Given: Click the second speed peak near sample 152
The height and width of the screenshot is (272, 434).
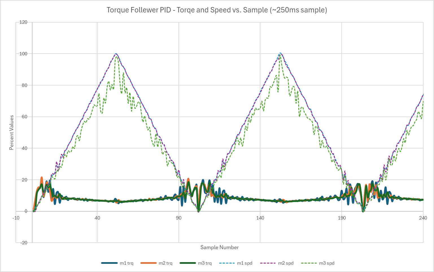Looking at the screenshot, I should pos(280,53).
